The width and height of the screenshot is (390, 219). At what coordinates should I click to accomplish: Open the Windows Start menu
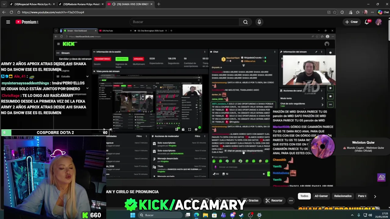(x=133, y=215)
